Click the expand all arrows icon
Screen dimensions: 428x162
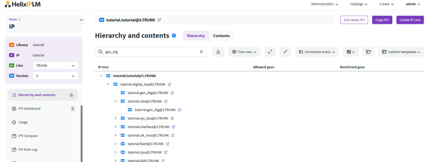(270, 52)
